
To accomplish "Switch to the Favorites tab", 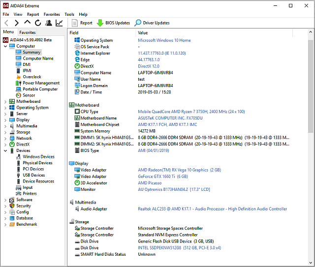I will coord(28,32).
